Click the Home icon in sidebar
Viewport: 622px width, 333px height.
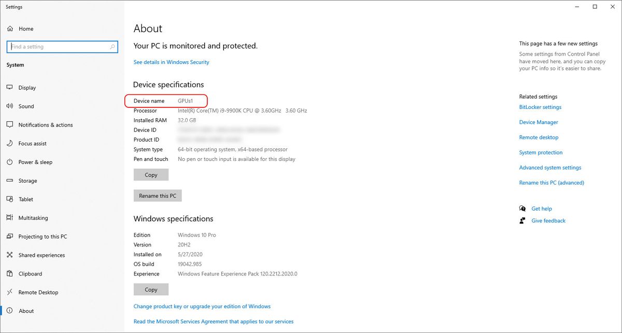9,29
